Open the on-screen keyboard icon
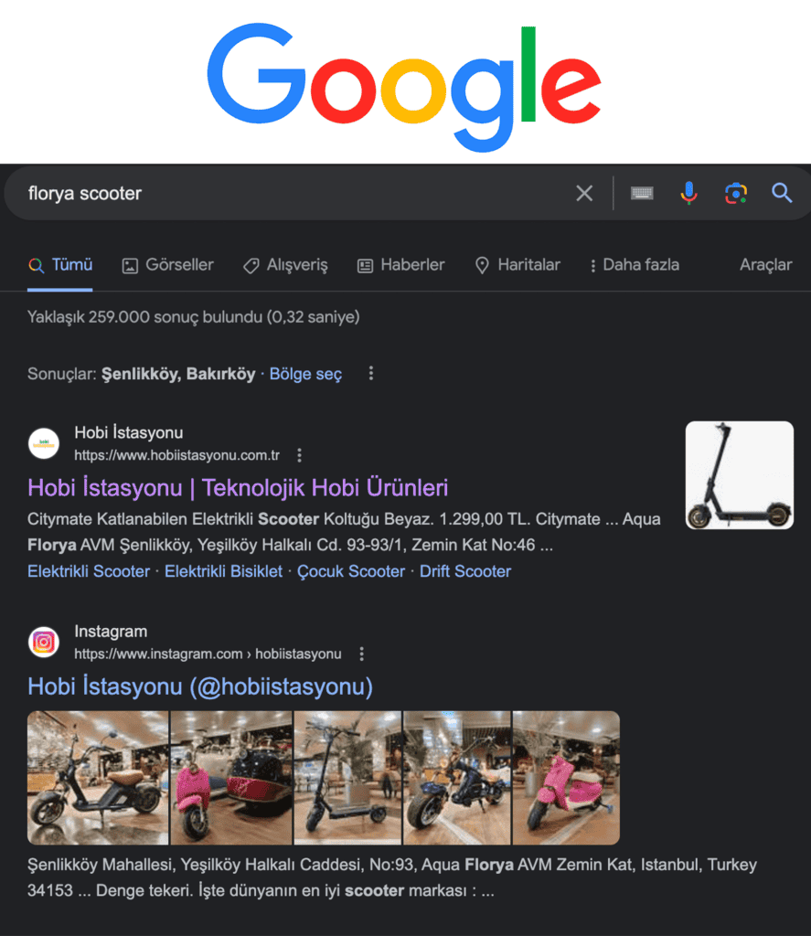 642,193
